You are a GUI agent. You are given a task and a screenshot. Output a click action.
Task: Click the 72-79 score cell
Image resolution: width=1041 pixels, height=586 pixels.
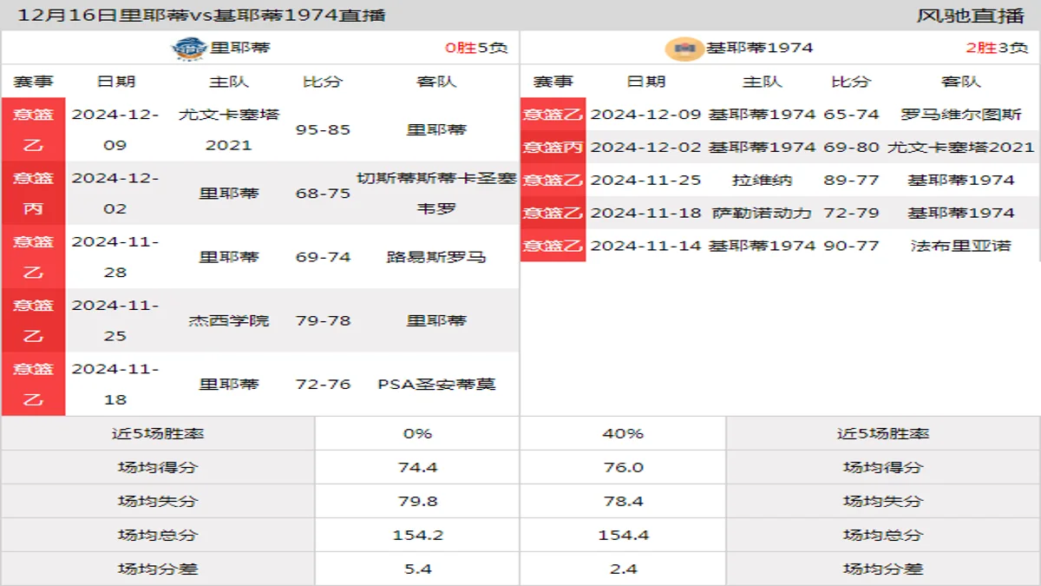coord(851,212)
